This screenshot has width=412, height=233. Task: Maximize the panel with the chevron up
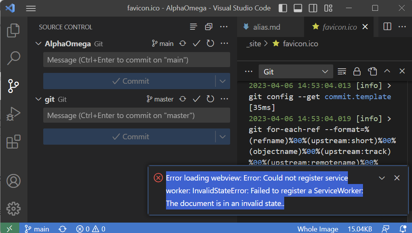pos(387,71)
